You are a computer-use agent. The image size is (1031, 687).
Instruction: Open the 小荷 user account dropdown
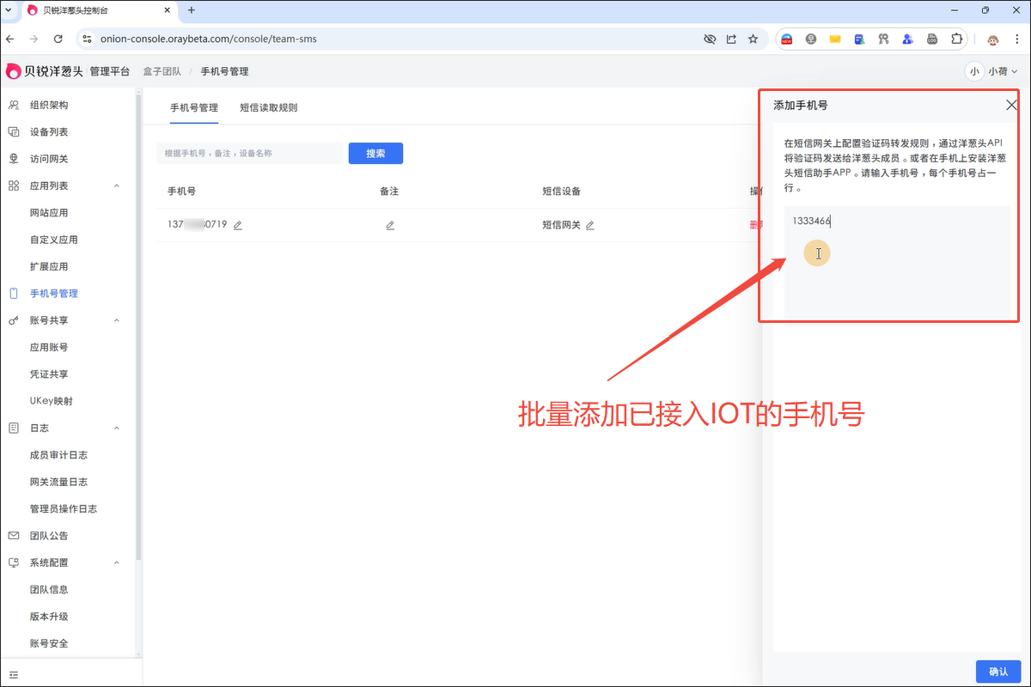[x=991, y=71]
